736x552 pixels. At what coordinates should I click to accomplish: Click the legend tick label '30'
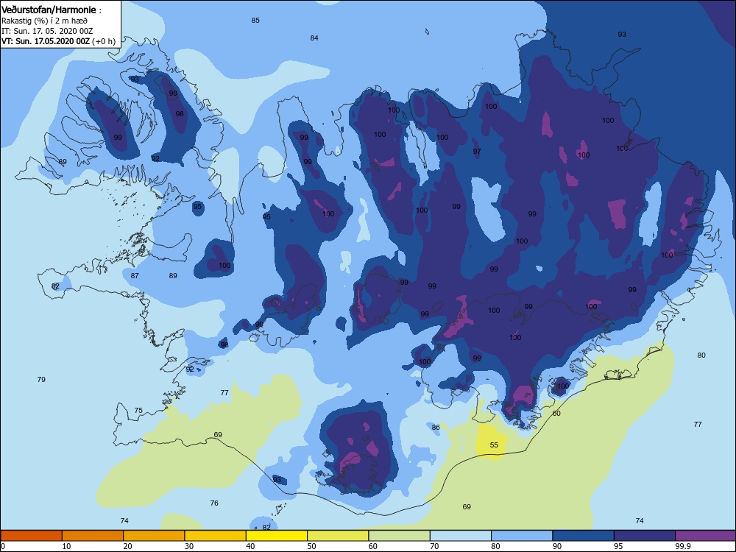tap(189, 546)
